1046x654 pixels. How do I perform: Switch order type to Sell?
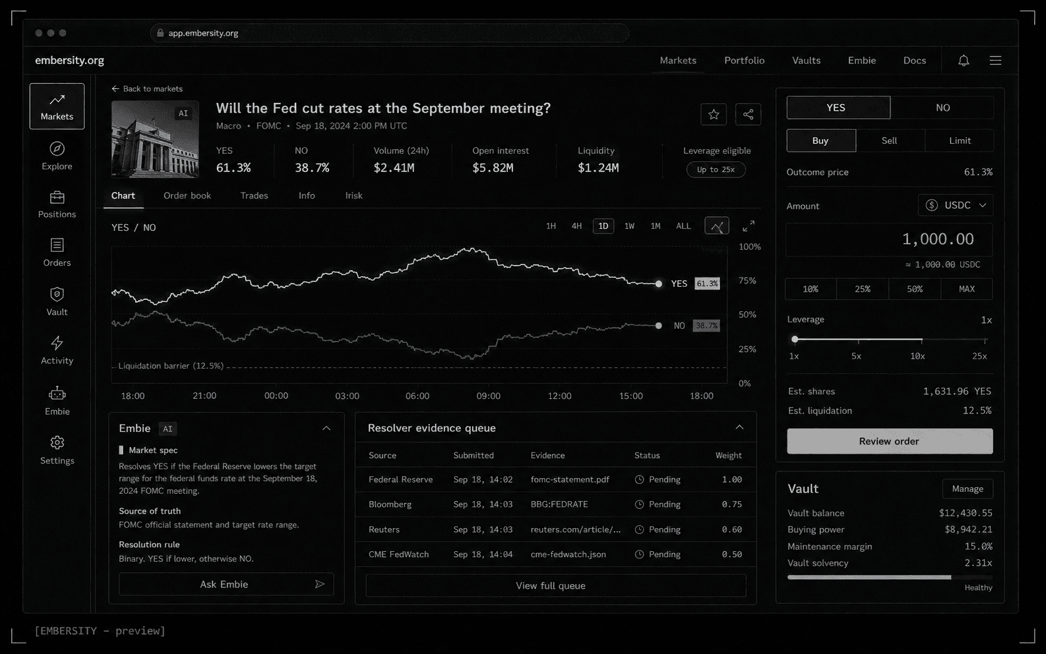890,140
